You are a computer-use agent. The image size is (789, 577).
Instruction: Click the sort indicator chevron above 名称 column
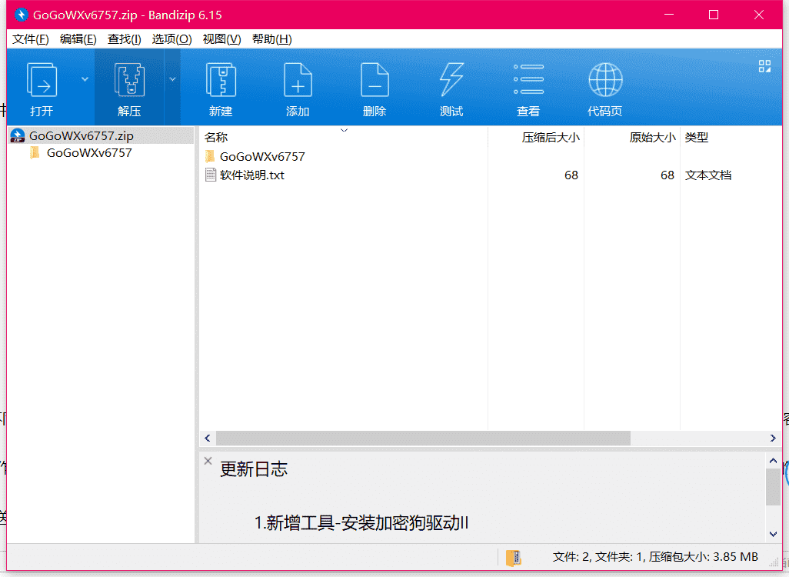(x=345, y=131)
